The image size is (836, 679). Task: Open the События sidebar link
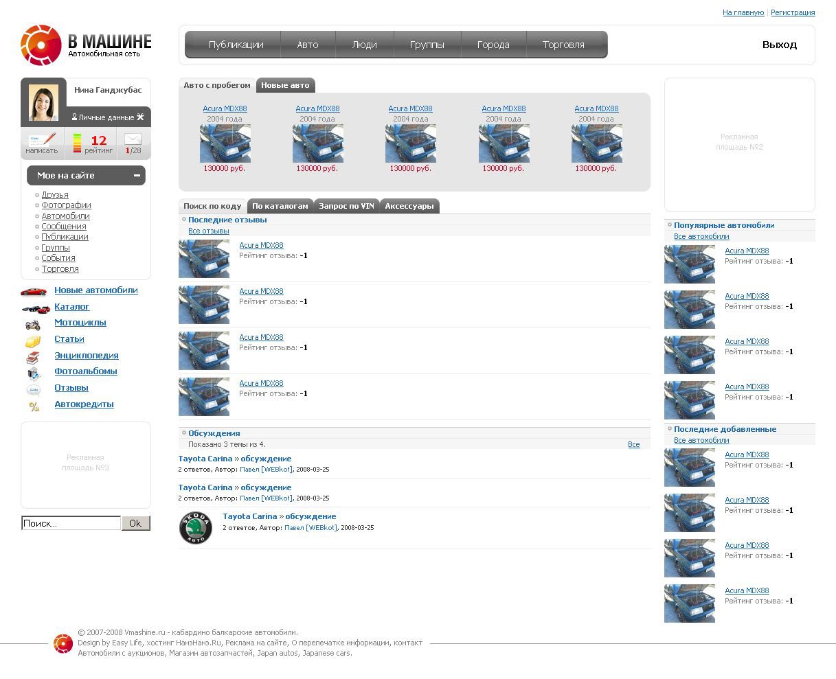pos(58,258)
